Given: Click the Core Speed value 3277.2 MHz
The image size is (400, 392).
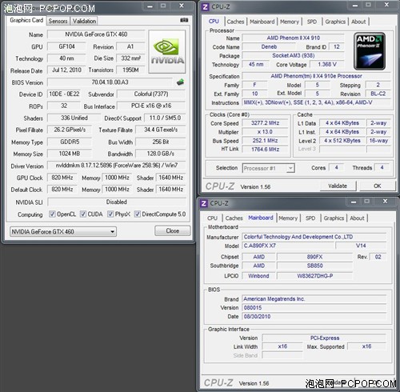Looking at the screenshot, I should (x=265, y=123).
